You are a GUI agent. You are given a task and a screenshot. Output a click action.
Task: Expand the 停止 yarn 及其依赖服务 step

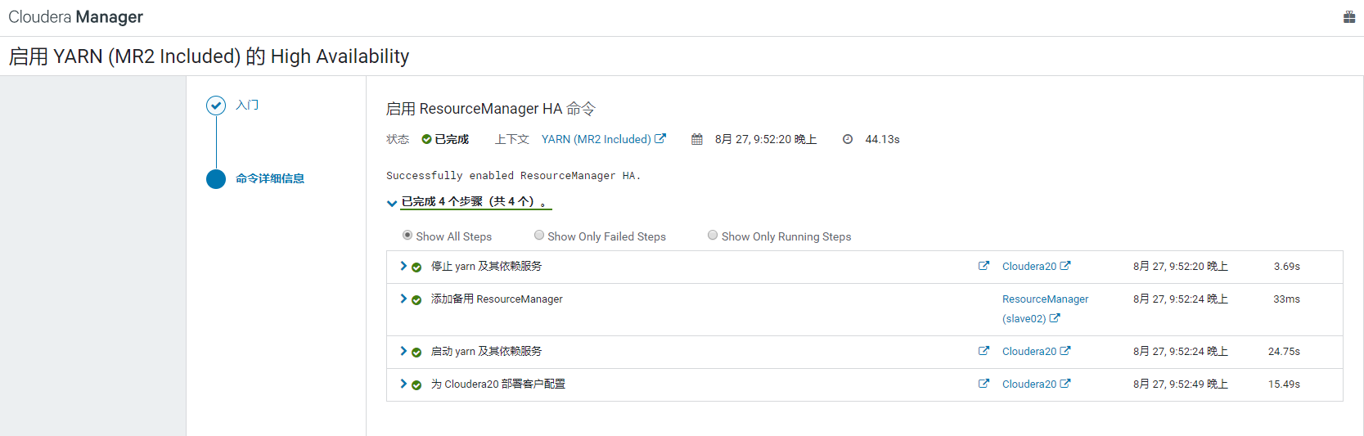click(403, 266)
